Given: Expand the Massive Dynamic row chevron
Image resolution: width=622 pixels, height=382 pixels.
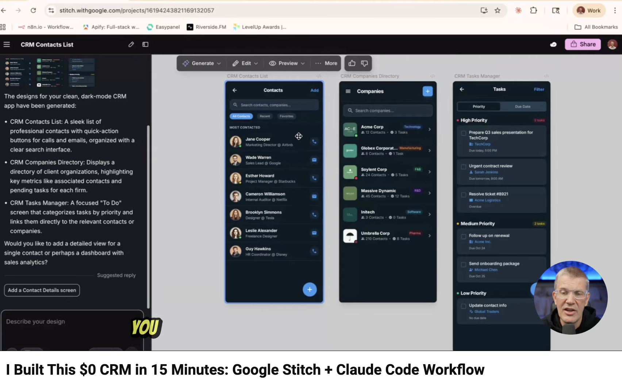Looking at the screenshot, I should point(430,193).
